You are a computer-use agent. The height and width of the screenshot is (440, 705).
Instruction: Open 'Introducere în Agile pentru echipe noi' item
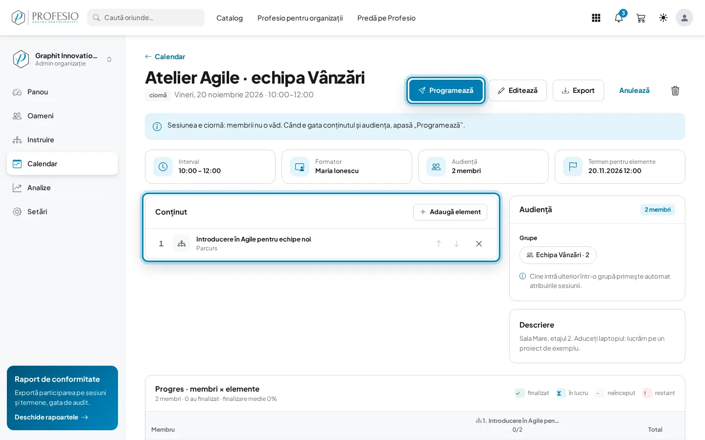[254, 239]
